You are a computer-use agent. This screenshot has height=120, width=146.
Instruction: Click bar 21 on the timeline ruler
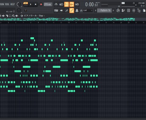pos(129,22)
